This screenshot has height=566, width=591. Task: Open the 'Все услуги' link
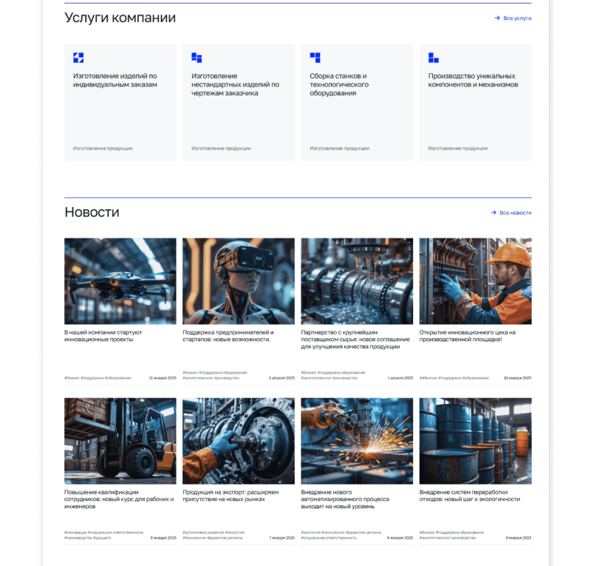pos(517,18)
